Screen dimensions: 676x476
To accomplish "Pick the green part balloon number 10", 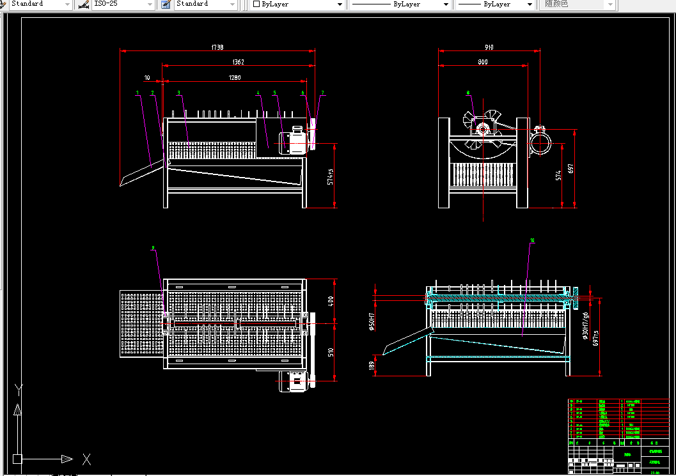I will click(532, 240).
